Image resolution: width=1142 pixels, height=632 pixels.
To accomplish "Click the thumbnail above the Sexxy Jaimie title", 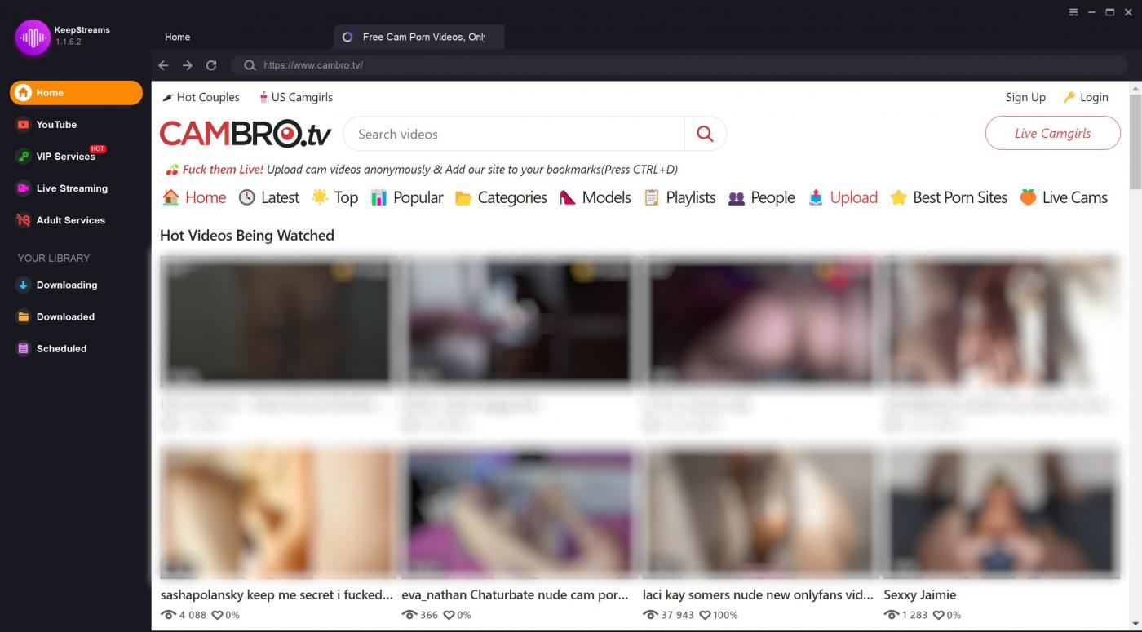I will pos(1002,512).
